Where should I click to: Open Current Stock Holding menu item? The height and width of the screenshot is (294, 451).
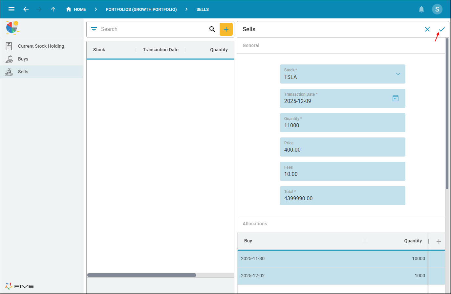pos(41,46)
